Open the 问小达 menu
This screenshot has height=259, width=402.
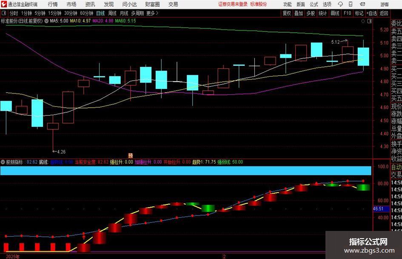[x=129, y=4]
